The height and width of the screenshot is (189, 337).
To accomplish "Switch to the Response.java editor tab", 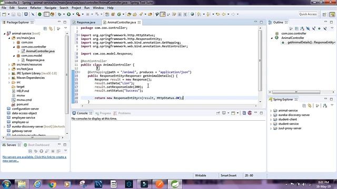I will [86, 22].
